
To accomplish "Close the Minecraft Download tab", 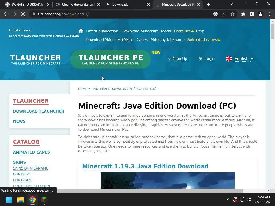I will [198, 5].
